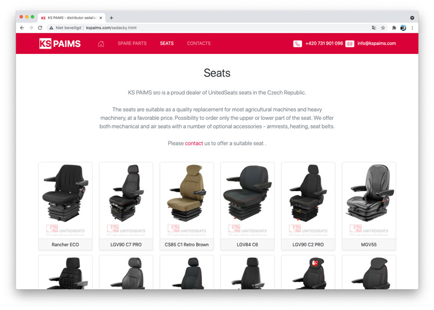Click the home icon in navigation bar
This screenshot has height=310, width=434.
101,44
